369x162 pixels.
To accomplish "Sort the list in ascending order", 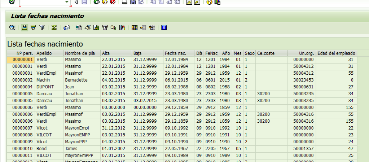I will (25, 27).
